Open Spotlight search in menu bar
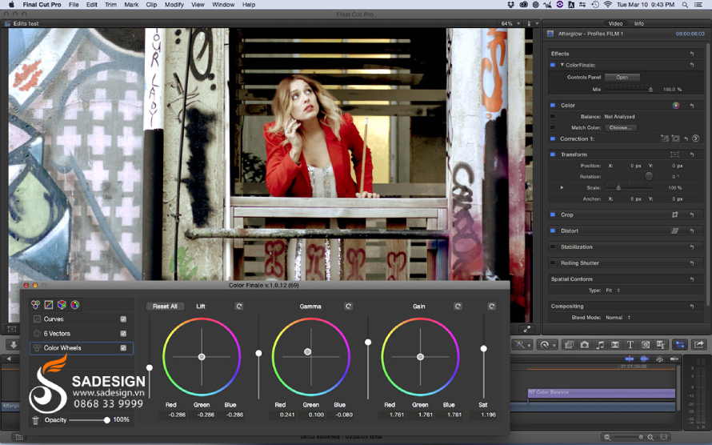 click(x=685, y=5)
